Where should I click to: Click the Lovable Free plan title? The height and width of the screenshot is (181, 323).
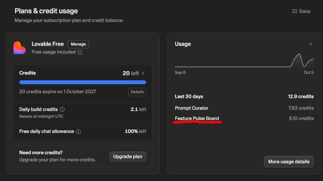coord(47,44)
